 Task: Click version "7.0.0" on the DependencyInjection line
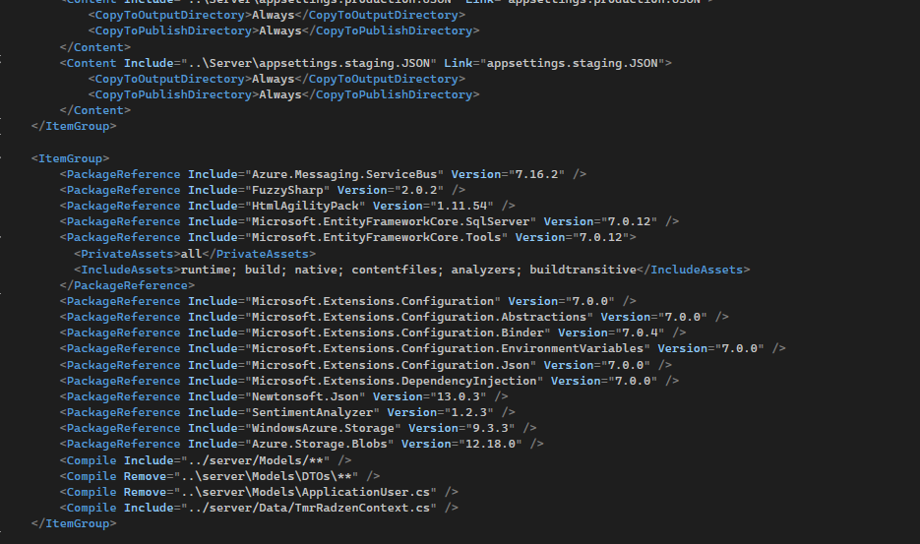coord(633,381)
